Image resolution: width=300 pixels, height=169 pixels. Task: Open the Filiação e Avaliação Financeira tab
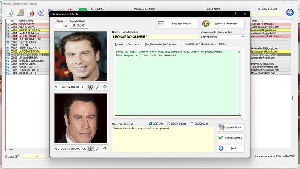162,44
